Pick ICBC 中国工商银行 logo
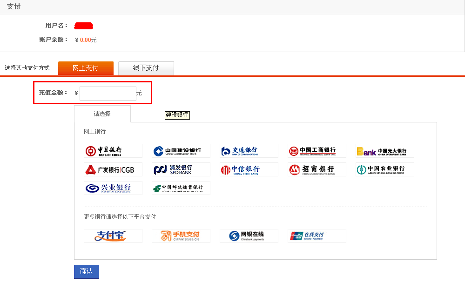 [317, 151]
